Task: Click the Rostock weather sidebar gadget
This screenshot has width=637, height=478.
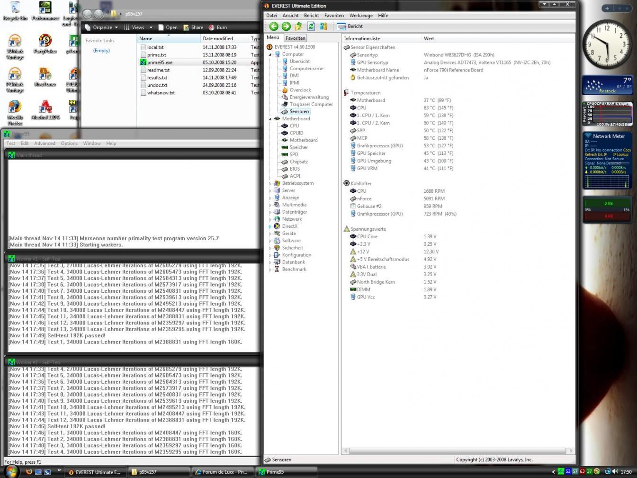Action: pos(607,85)
